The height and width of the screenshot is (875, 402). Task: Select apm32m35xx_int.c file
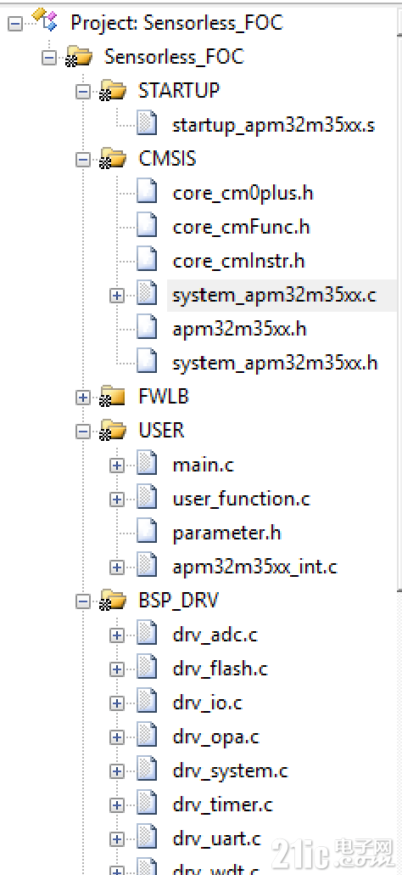click(x=255, y=567)
